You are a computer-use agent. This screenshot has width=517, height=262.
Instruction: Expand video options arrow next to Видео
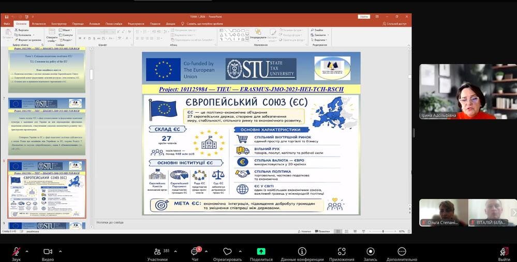tap(61, 252)
